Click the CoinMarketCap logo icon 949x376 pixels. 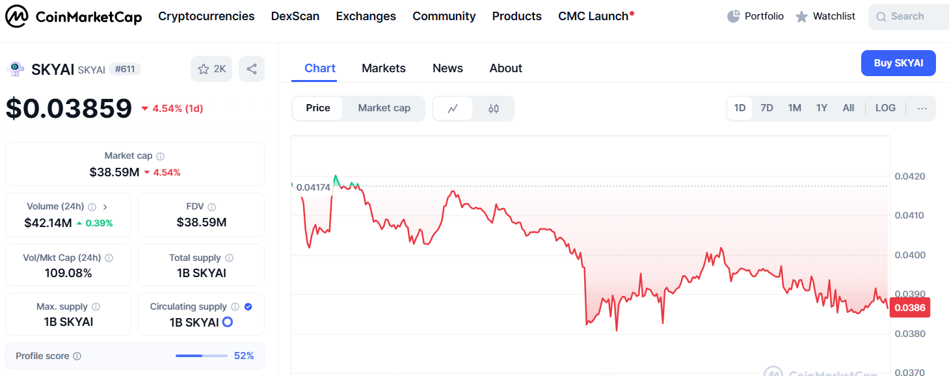point(17,17)
